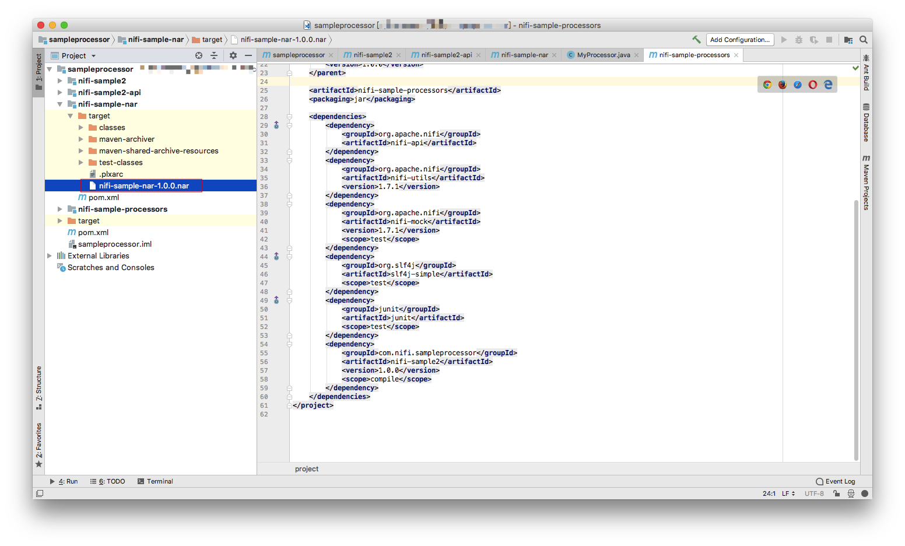Viewport: 905px width, 546px height.
Task: Switch to the nifi-sample2-api editor tab
Action: pos(447,55)
